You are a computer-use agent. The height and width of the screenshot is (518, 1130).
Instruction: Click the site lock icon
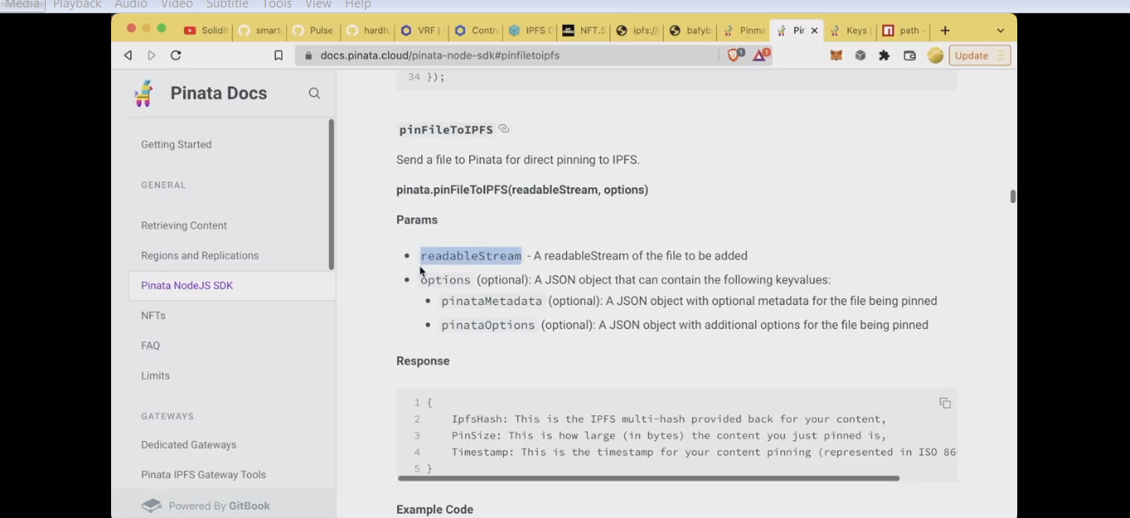pos(308,56)
